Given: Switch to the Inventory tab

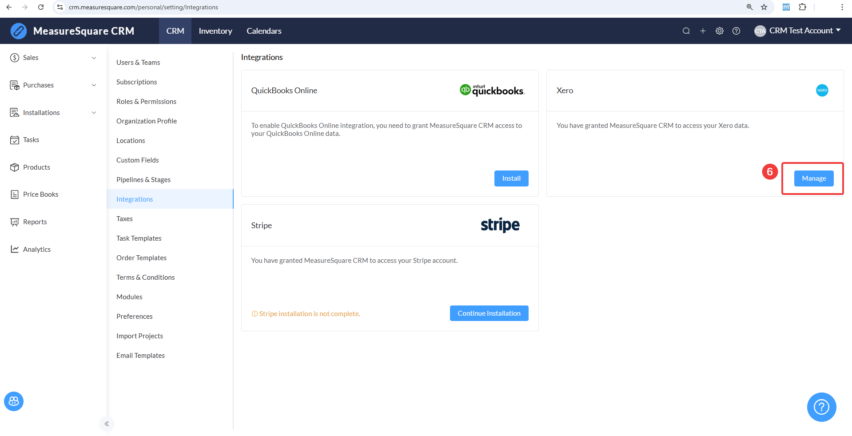Looking at the screenshot, I should click(215, 31).
